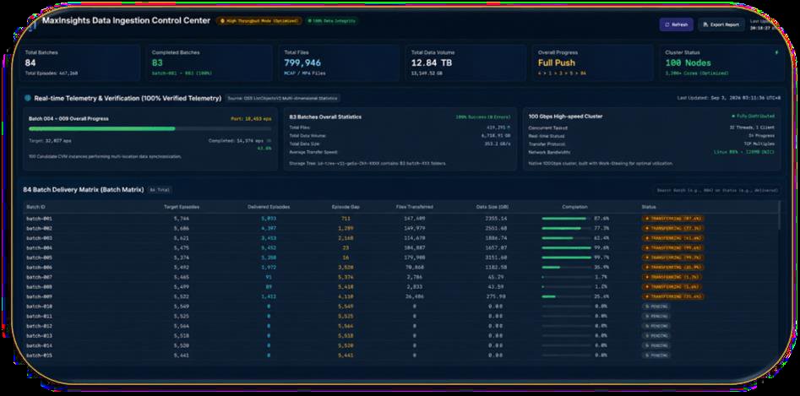Select the batch-011 row label

40,316
